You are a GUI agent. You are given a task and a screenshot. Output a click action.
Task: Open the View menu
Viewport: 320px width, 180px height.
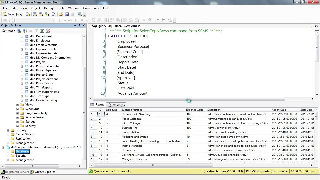click(24, 8)
